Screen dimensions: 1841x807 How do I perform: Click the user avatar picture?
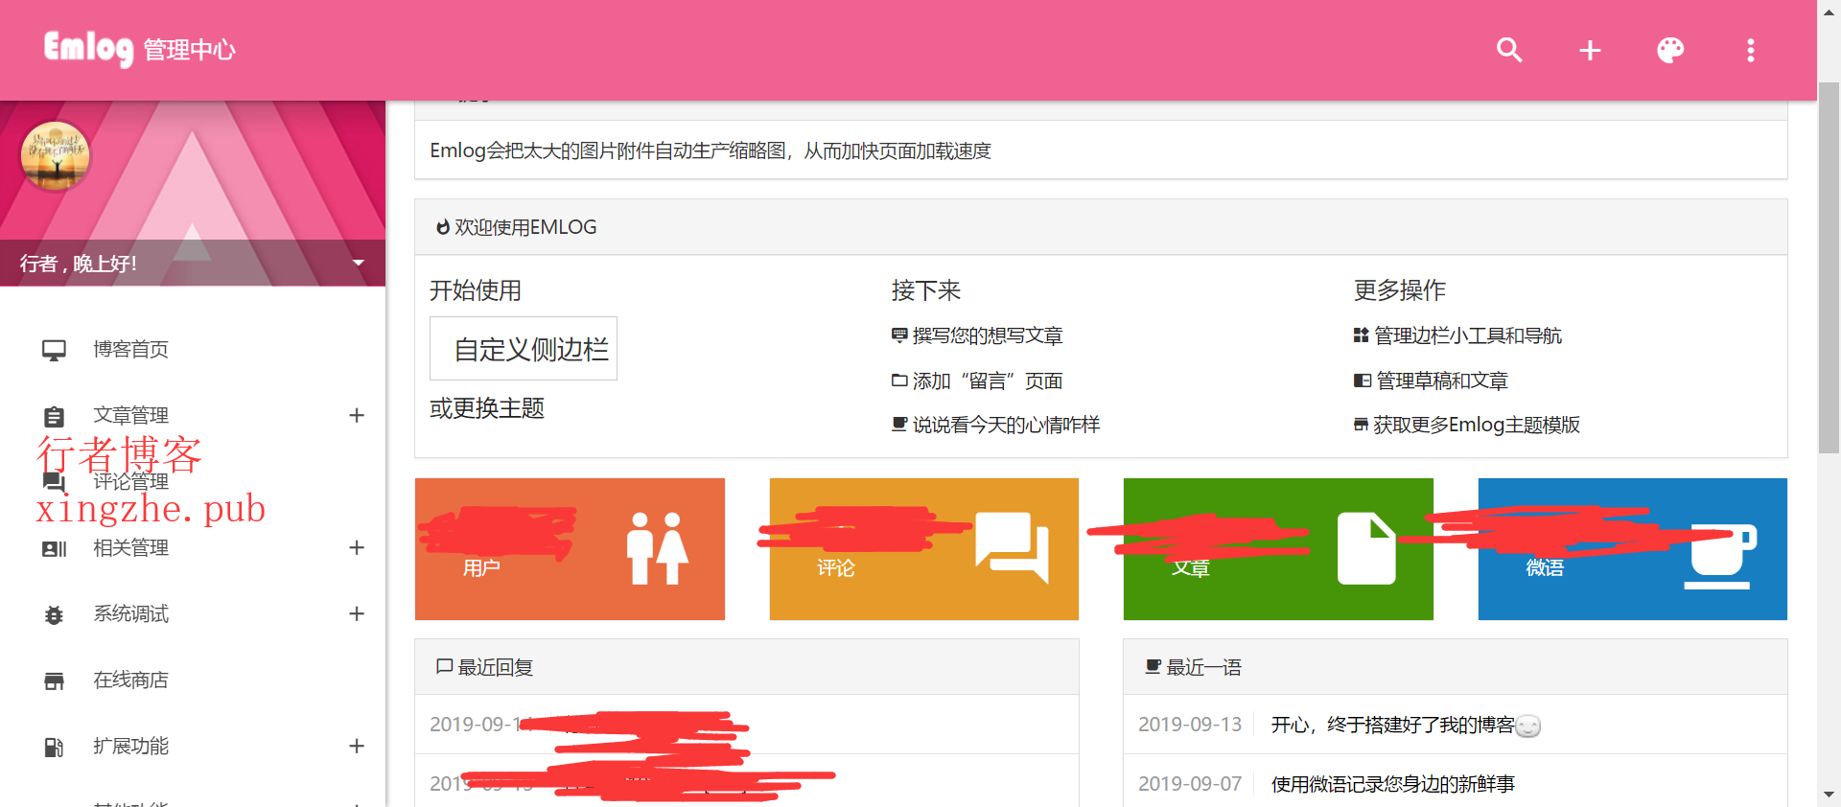point(56,155)
